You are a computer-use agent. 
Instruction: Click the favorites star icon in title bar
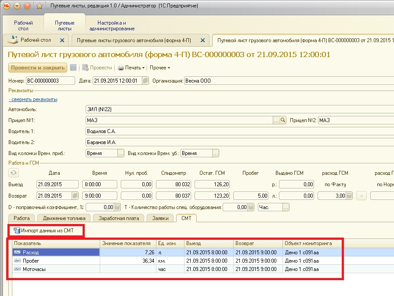click(39, 6)
